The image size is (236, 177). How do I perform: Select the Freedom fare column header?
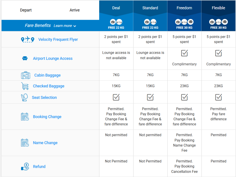point(184,8)
